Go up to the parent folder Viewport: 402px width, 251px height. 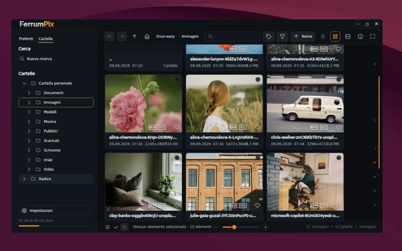tap(134, 36)
